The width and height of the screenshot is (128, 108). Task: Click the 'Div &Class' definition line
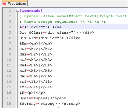tap(57, 32)
